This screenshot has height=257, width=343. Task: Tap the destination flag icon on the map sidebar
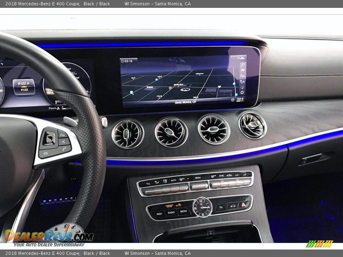243,70
